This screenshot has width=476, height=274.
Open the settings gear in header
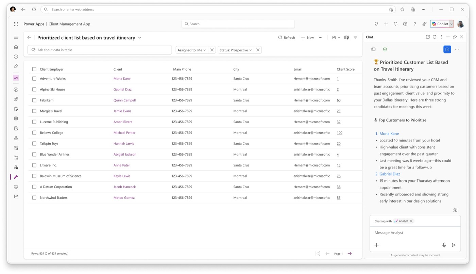tap(405, 24)
